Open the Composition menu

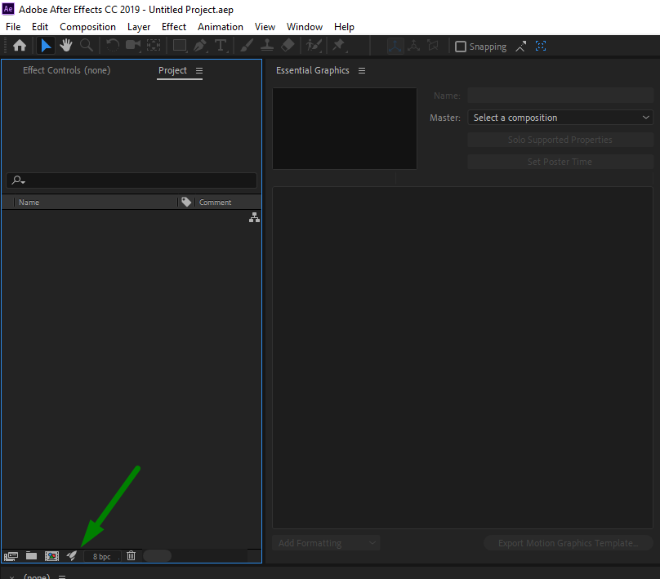87,27
